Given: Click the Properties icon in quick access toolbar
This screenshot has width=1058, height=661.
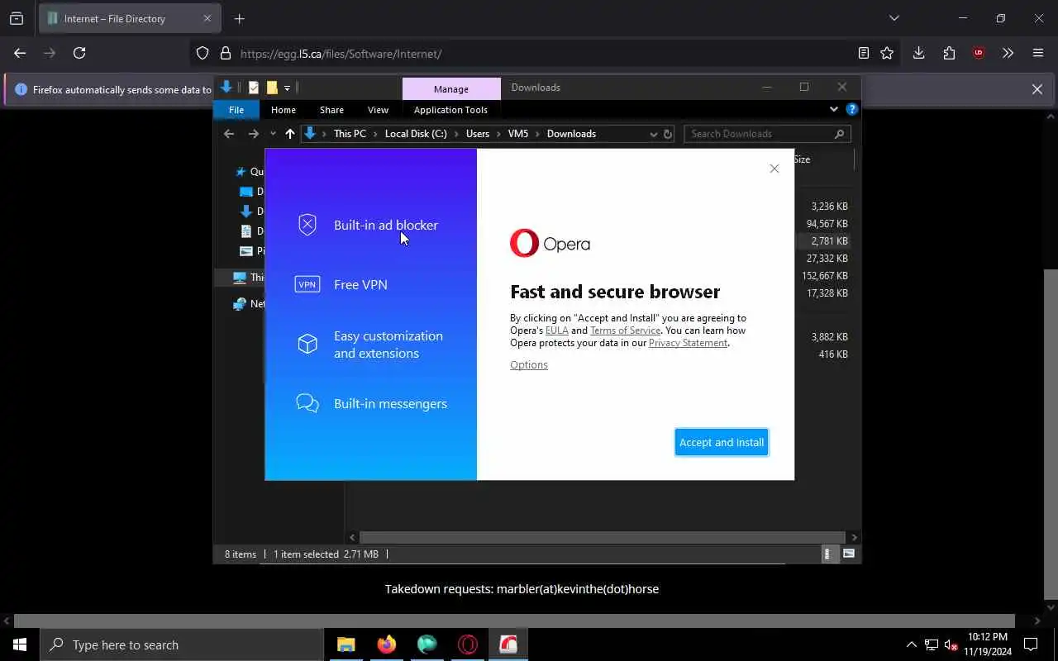Looking at the screenshot, I should pos(254,88).
